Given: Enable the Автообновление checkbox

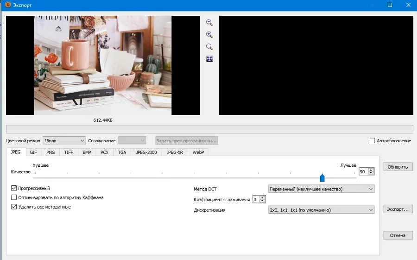Looking at the screenshot, I should tap(373, 140).
